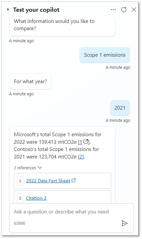Viewport: 142px width, 239px height.
Task: Click the reference number 1 badge
Action: tap(20, 181)
